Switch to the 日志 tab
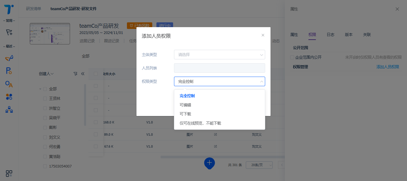Screen dimensions: 407x181 click(x=330, y=35)
